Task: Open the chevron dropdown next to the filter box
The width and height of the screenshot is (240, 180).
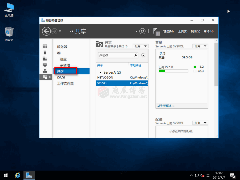Action: (143, 55)
